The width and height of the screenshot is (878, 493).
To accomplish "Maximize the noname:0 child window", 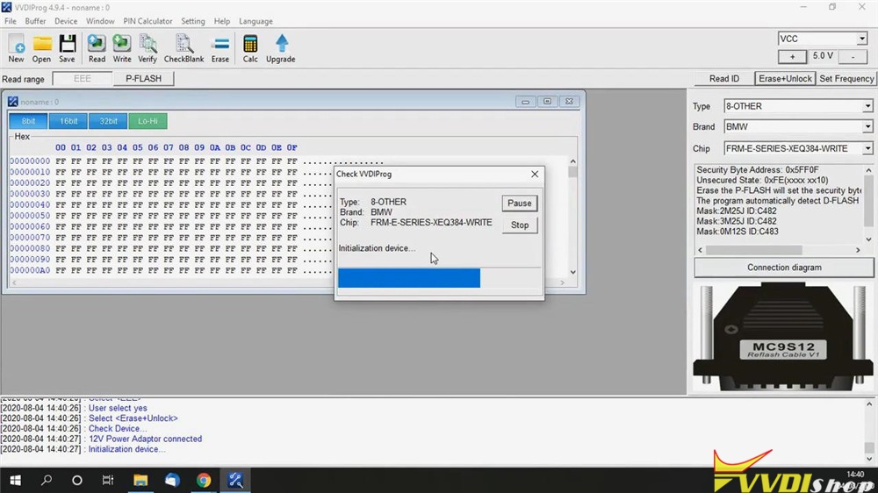I will coord(547,101).
